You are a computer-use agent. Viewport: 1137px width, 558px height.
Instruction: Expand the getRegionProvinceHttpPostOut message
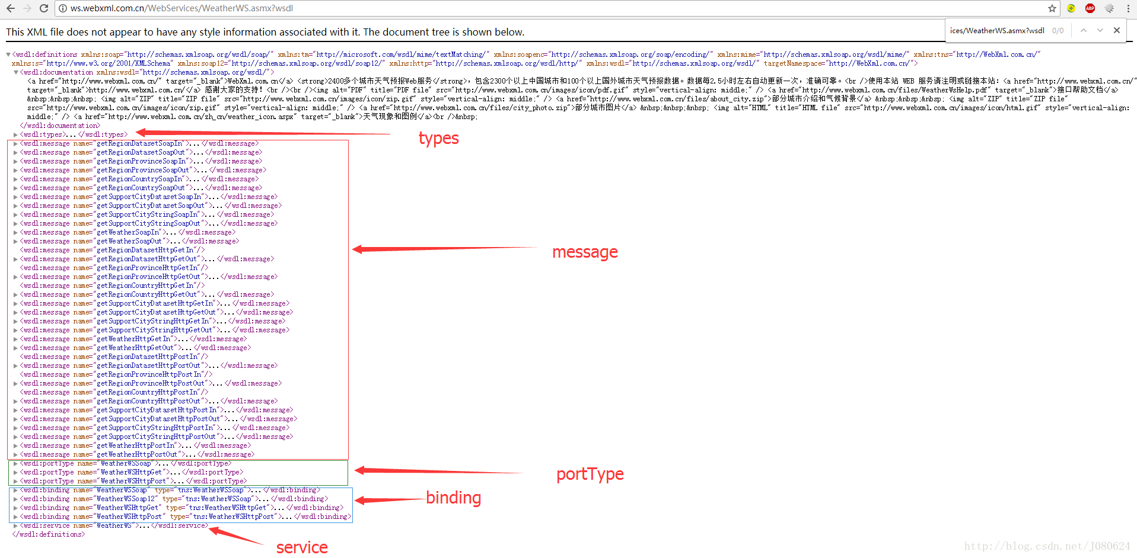pos(16,383)
